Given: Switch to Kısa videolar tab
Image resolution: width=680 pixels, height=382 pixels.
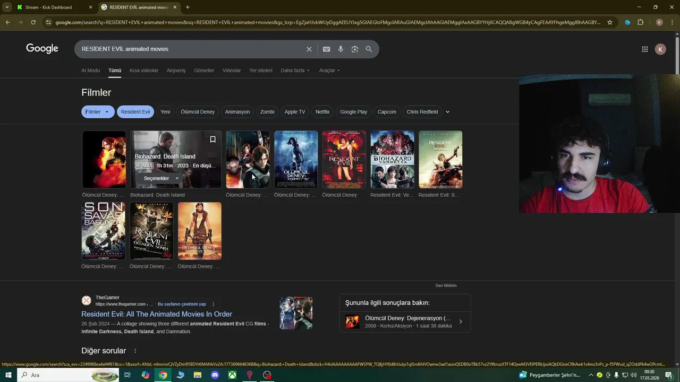Looking at the screenshot, I should pos(144,71).
